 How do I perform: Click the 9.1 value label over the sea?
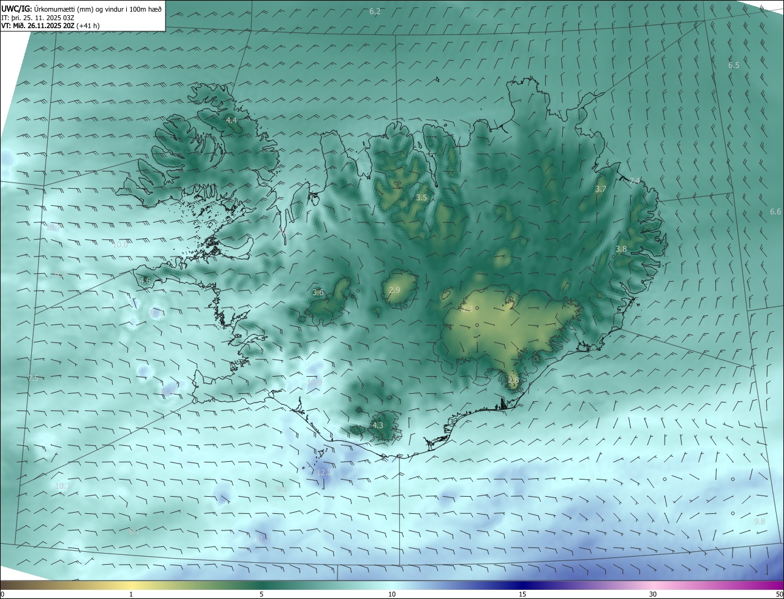coord(282,489)
